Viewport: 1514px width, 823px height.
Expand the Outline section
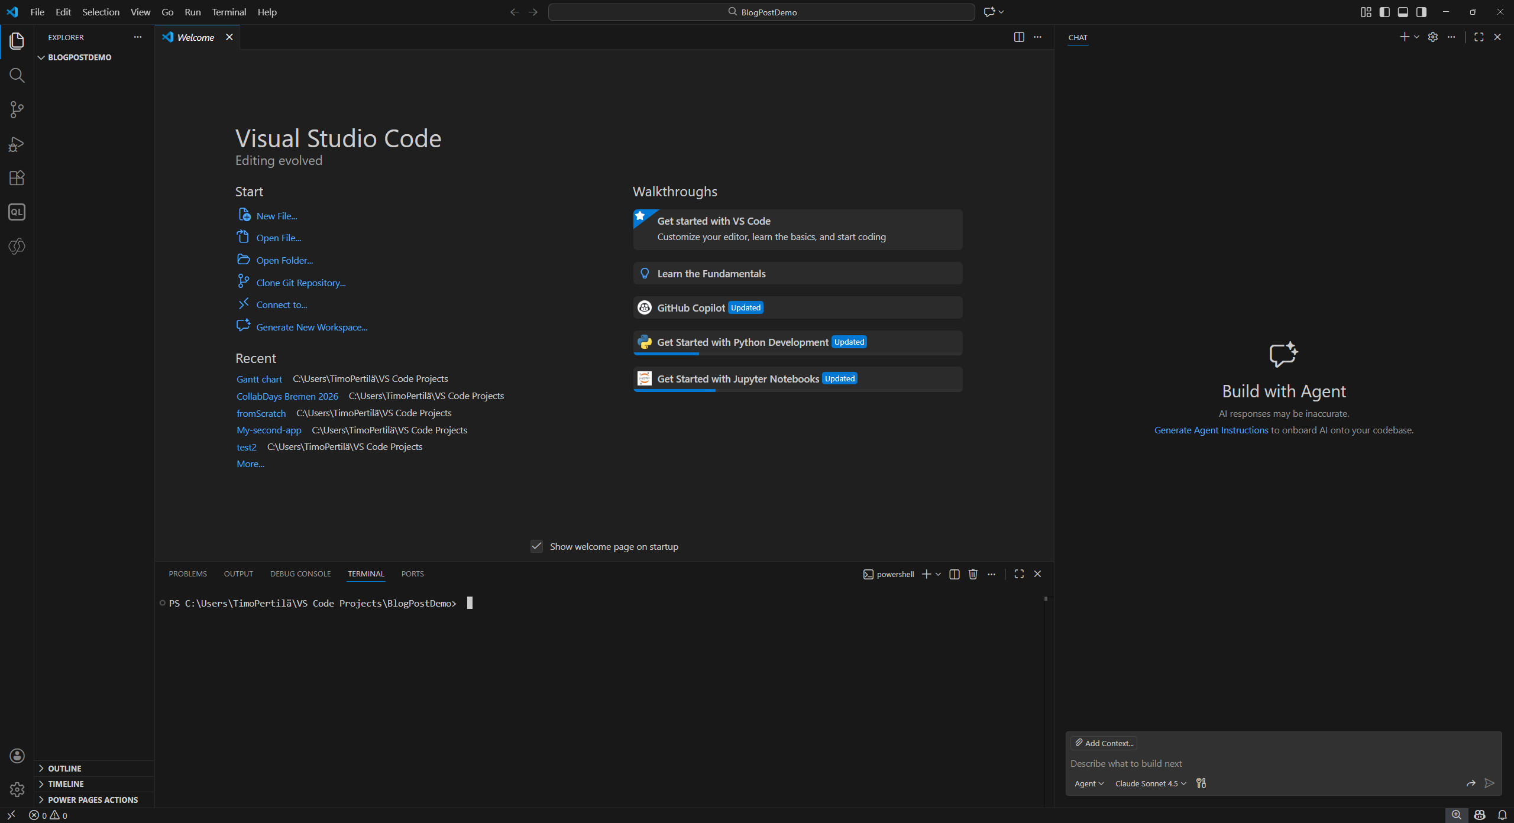64,769
